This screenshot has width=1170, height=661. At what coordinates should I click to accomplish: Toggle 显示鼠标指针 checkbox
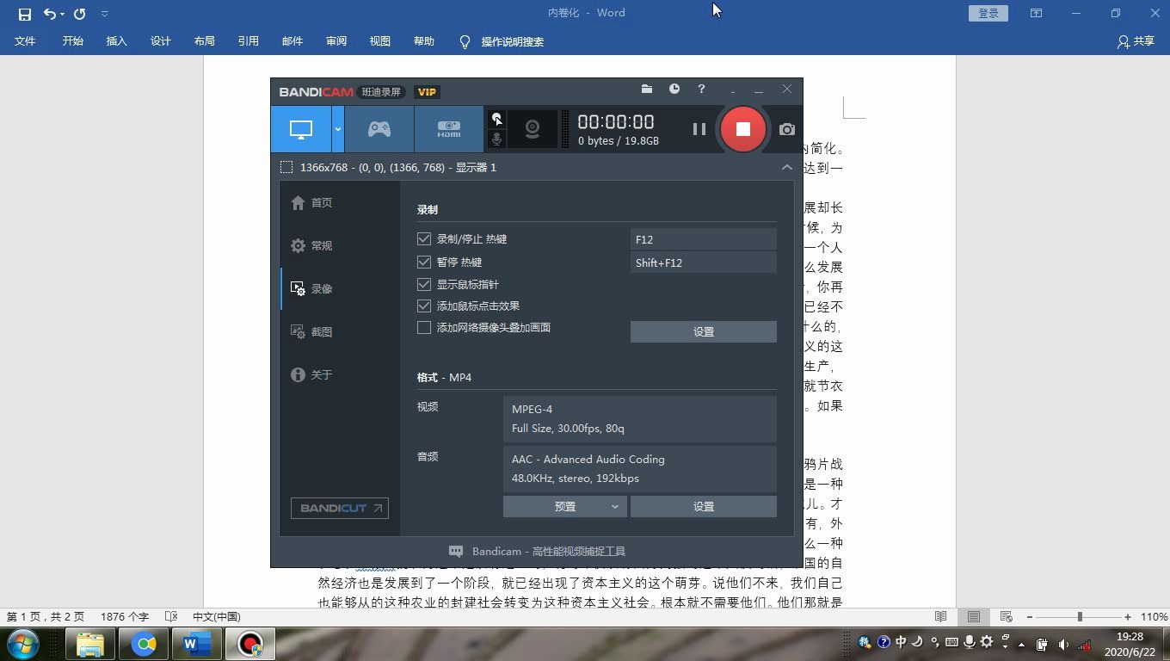423,284
